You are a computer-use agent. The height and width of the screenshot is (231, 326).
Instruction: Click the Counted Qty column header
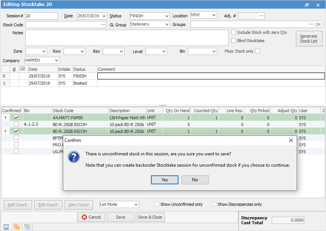pos(206,111)
